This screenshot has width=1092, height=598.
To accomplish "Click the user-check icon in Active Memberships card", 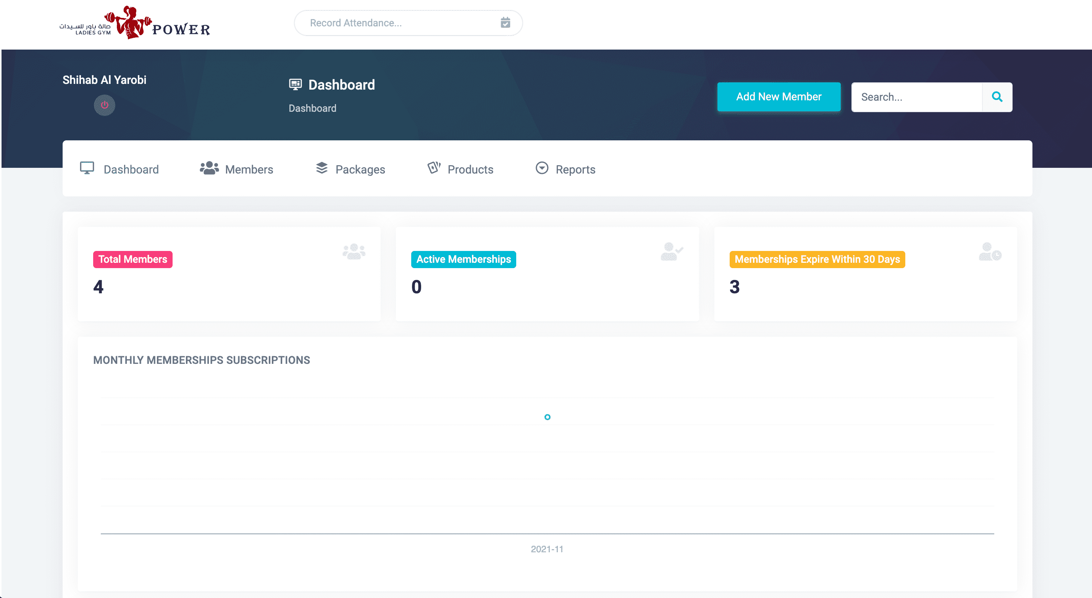I will (672, 252).
